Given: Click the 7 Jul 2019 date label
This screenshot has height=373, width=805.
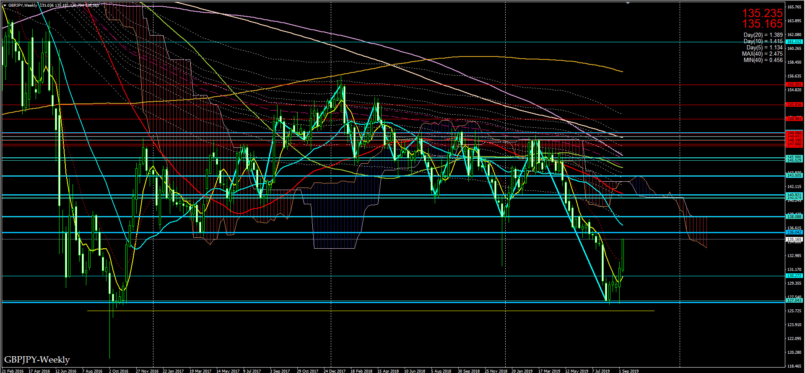Looking at the screenshot, I should 601,371.
